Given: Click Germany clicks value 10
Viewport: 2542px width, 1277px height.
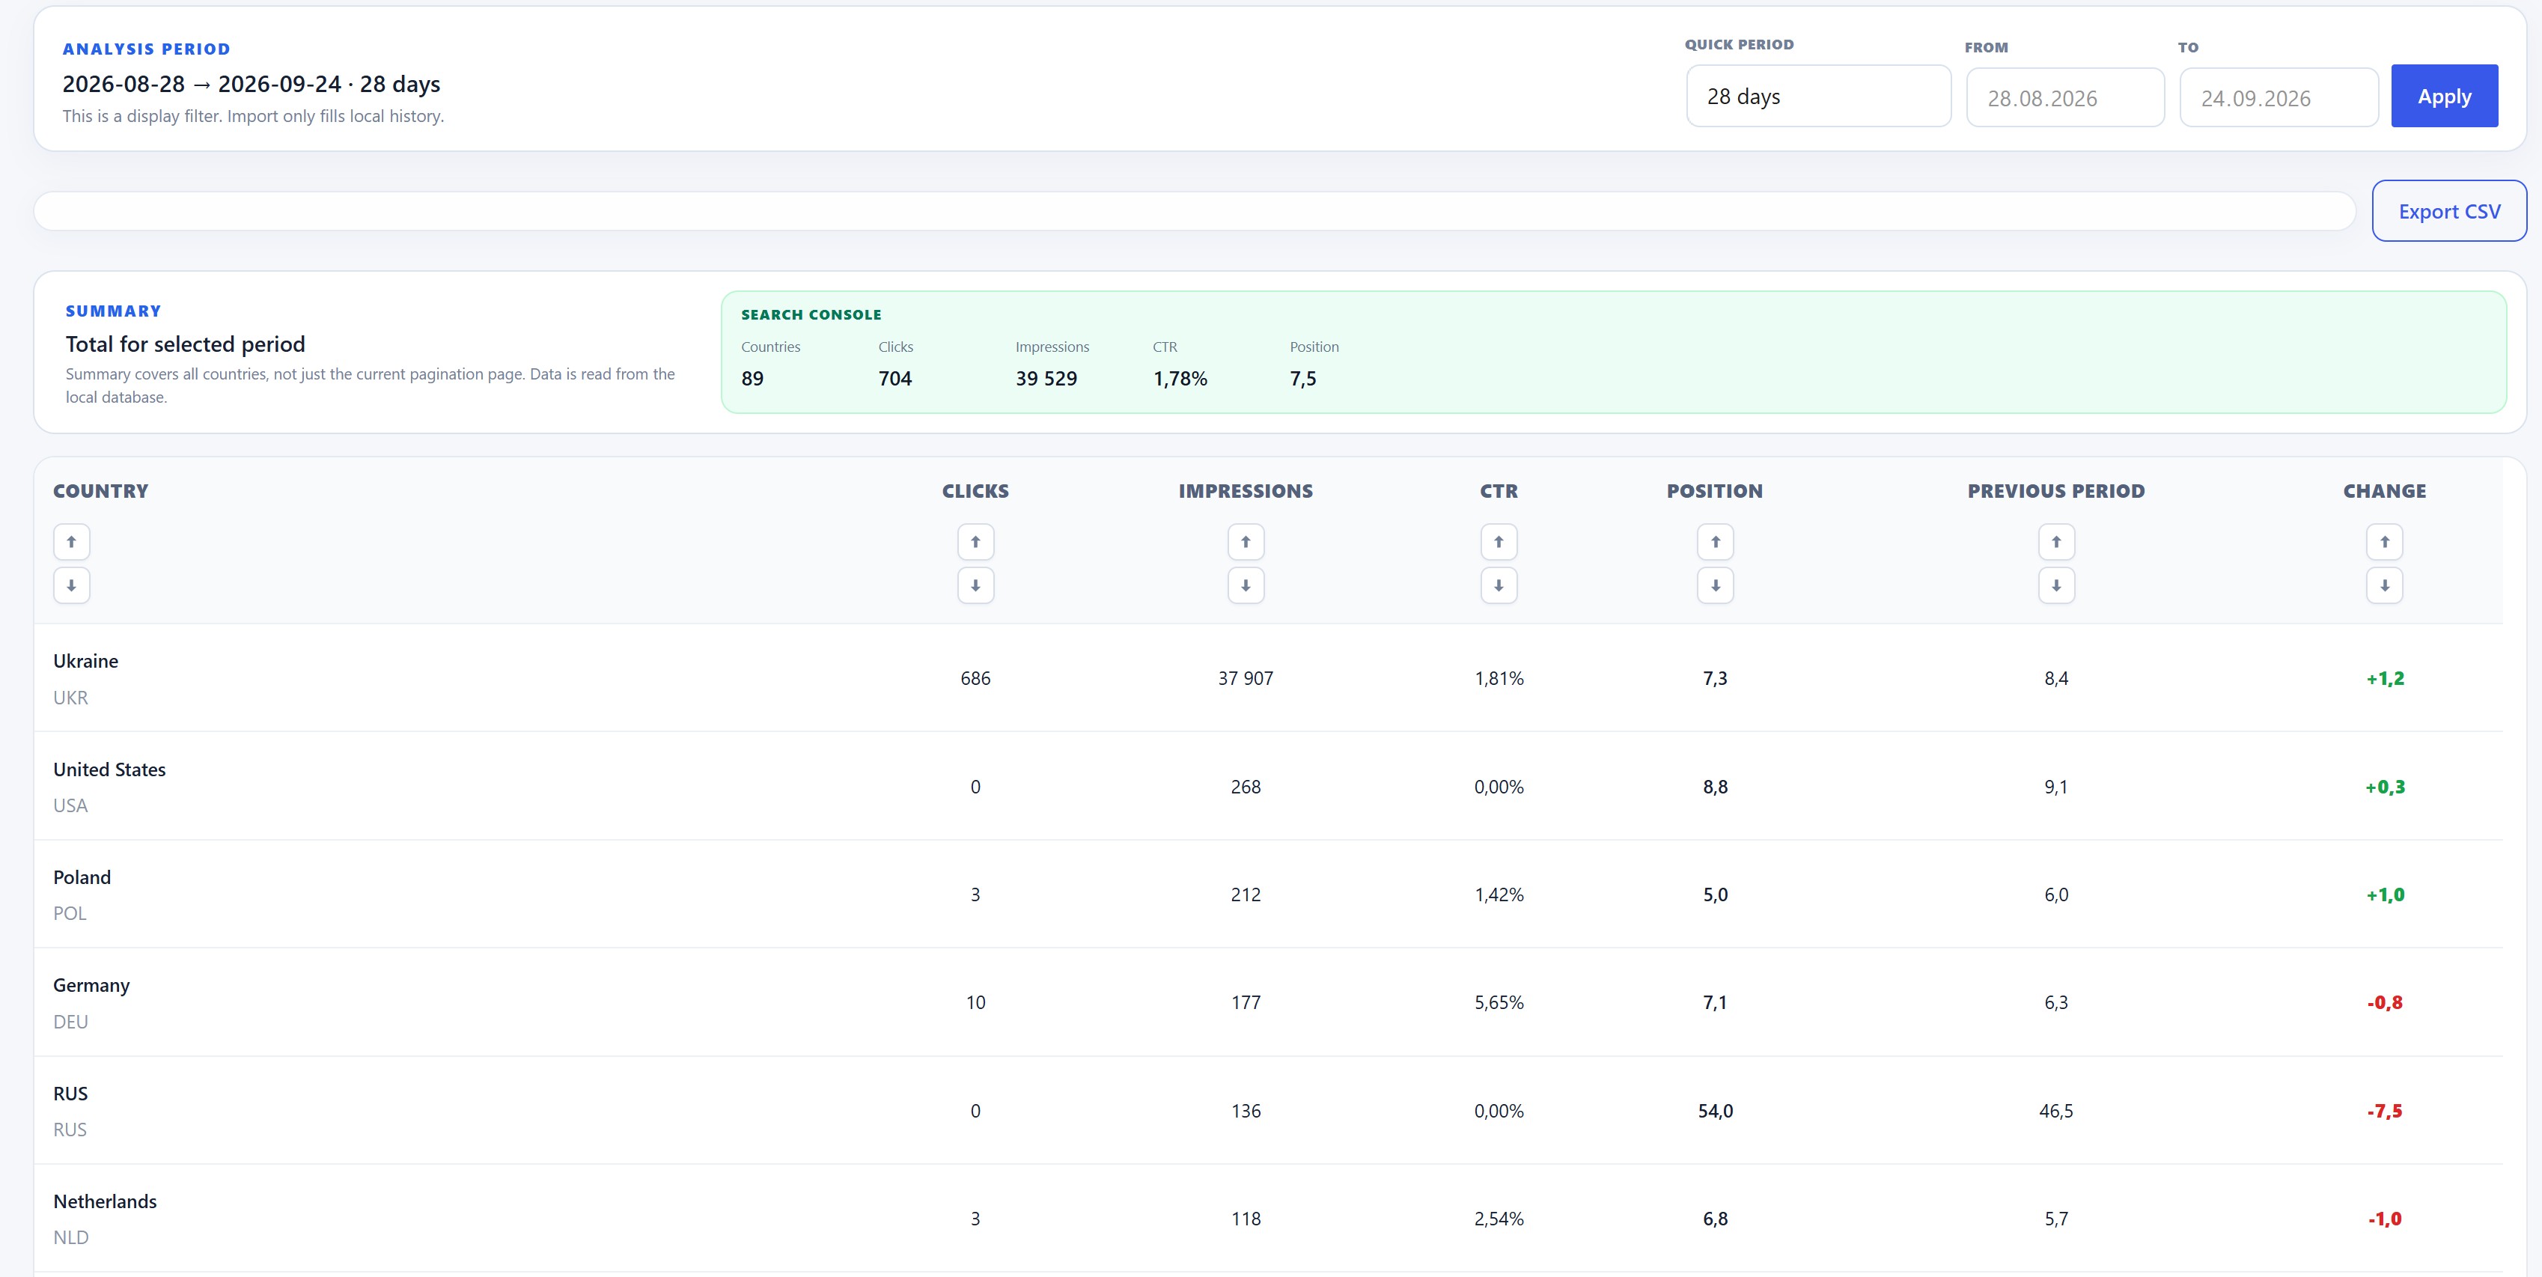Looking at the screenshot, I should tap(975, 1002).
